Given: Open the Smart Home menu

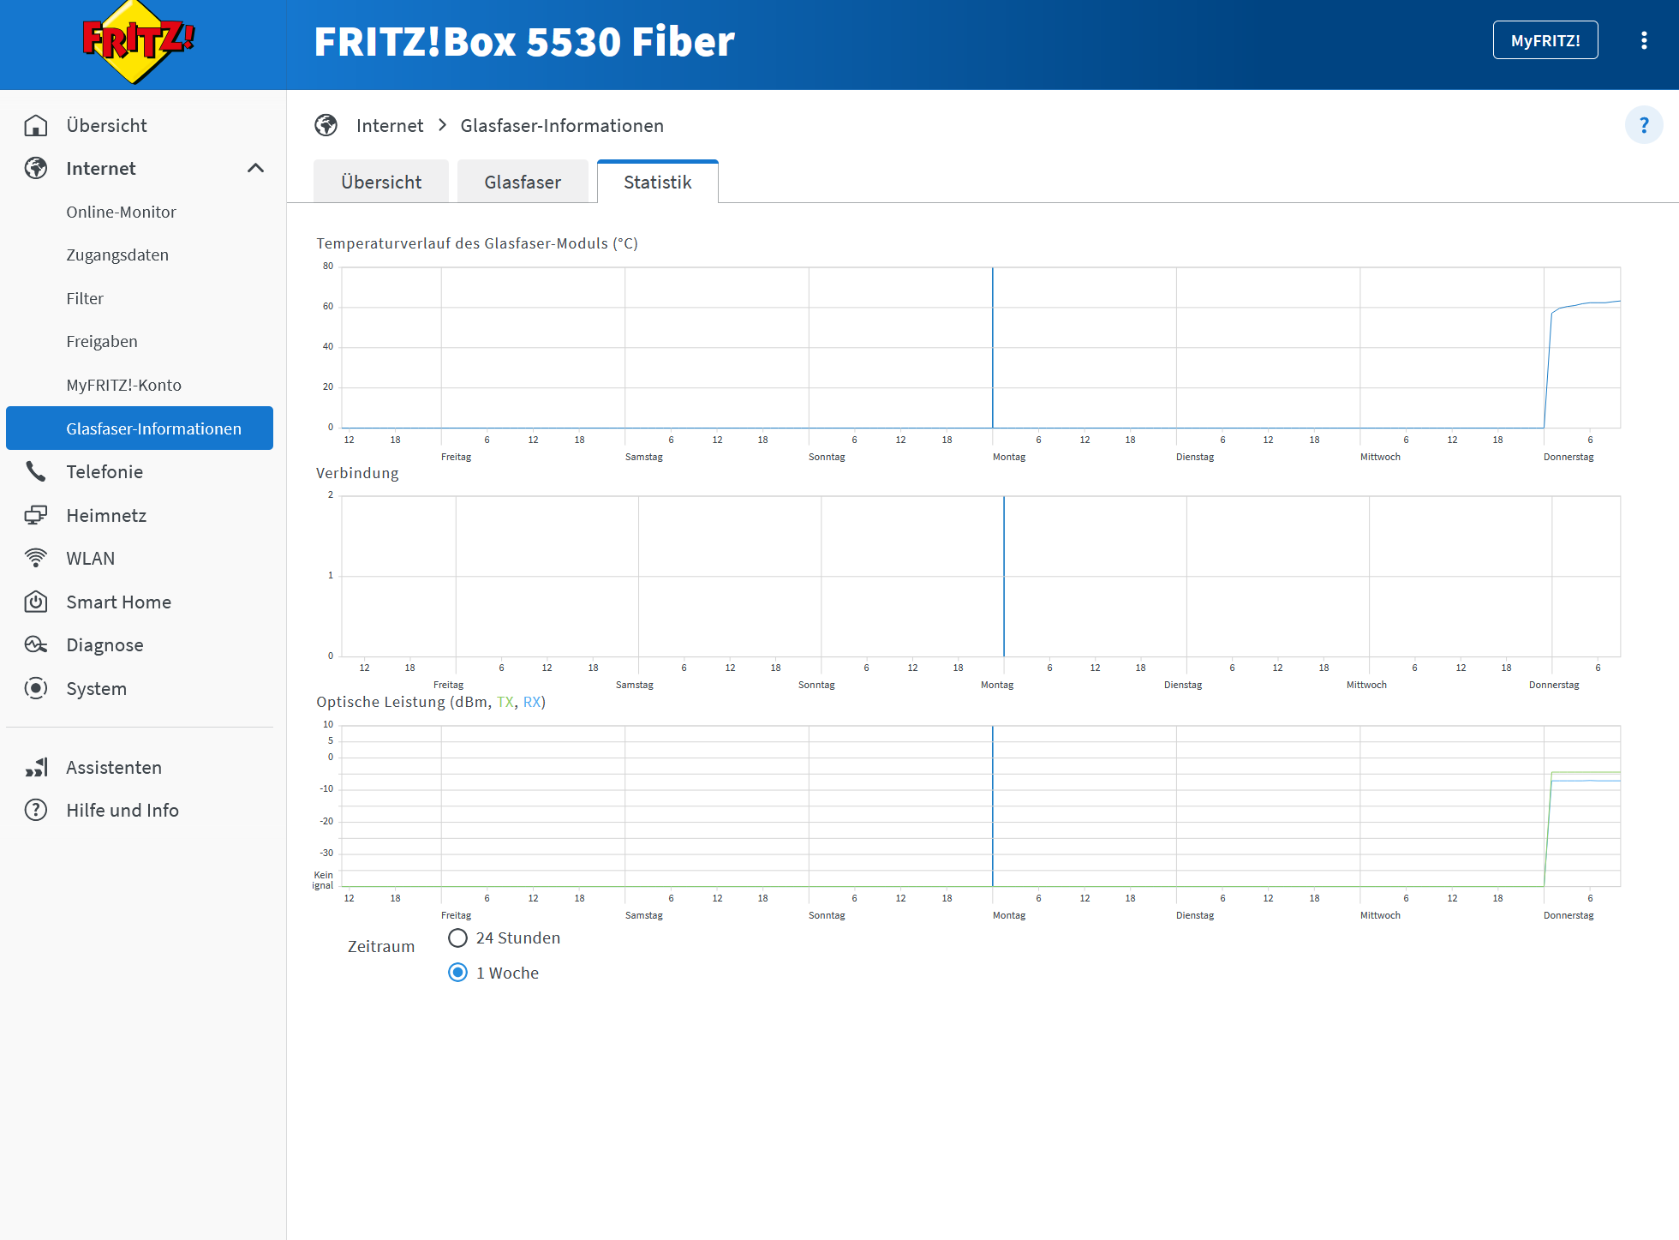Looking at the screenshot, I should (119, 602).
